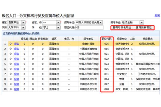Click 报名 link for position code 025

click(x=17, y=69)
